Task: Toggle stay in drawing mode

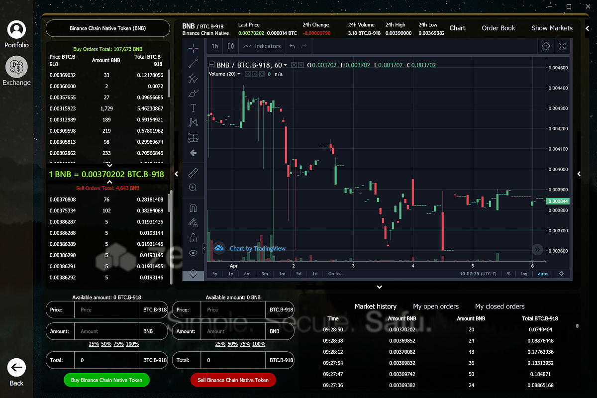Action: tap(194, 223)
